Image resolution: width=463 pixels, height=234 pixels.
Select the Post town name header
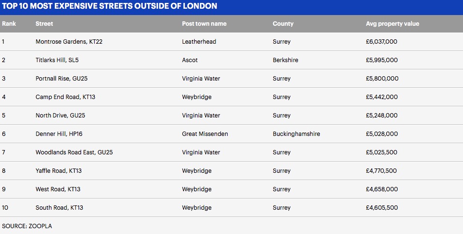(x=204, y=24)
